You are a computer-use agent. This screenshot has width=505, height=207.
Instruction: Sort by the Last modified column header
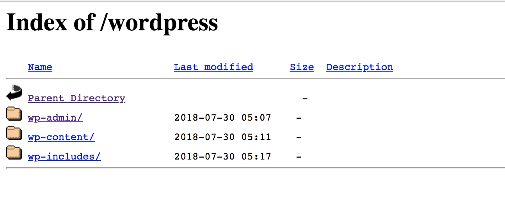click(213, 67)
